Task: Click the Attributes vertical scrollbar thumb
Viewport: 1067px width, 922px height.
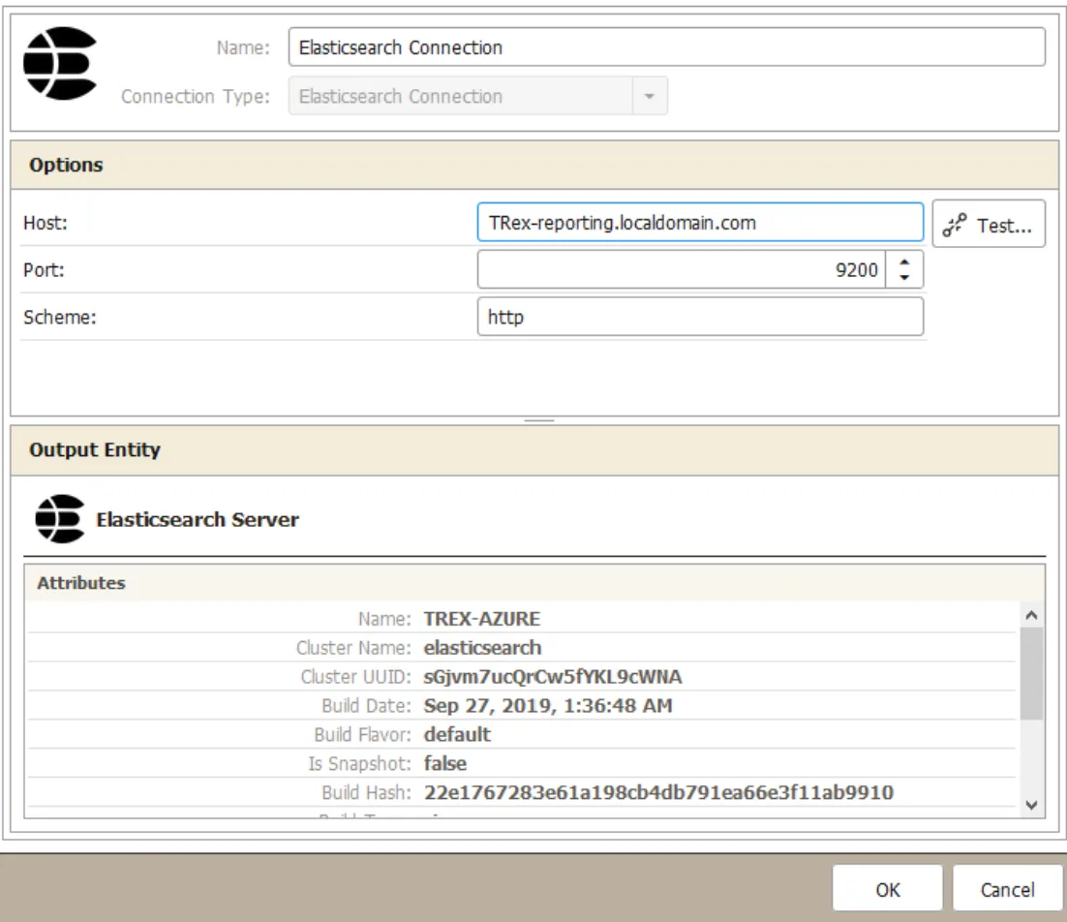Action: (x=1031, y=673)
